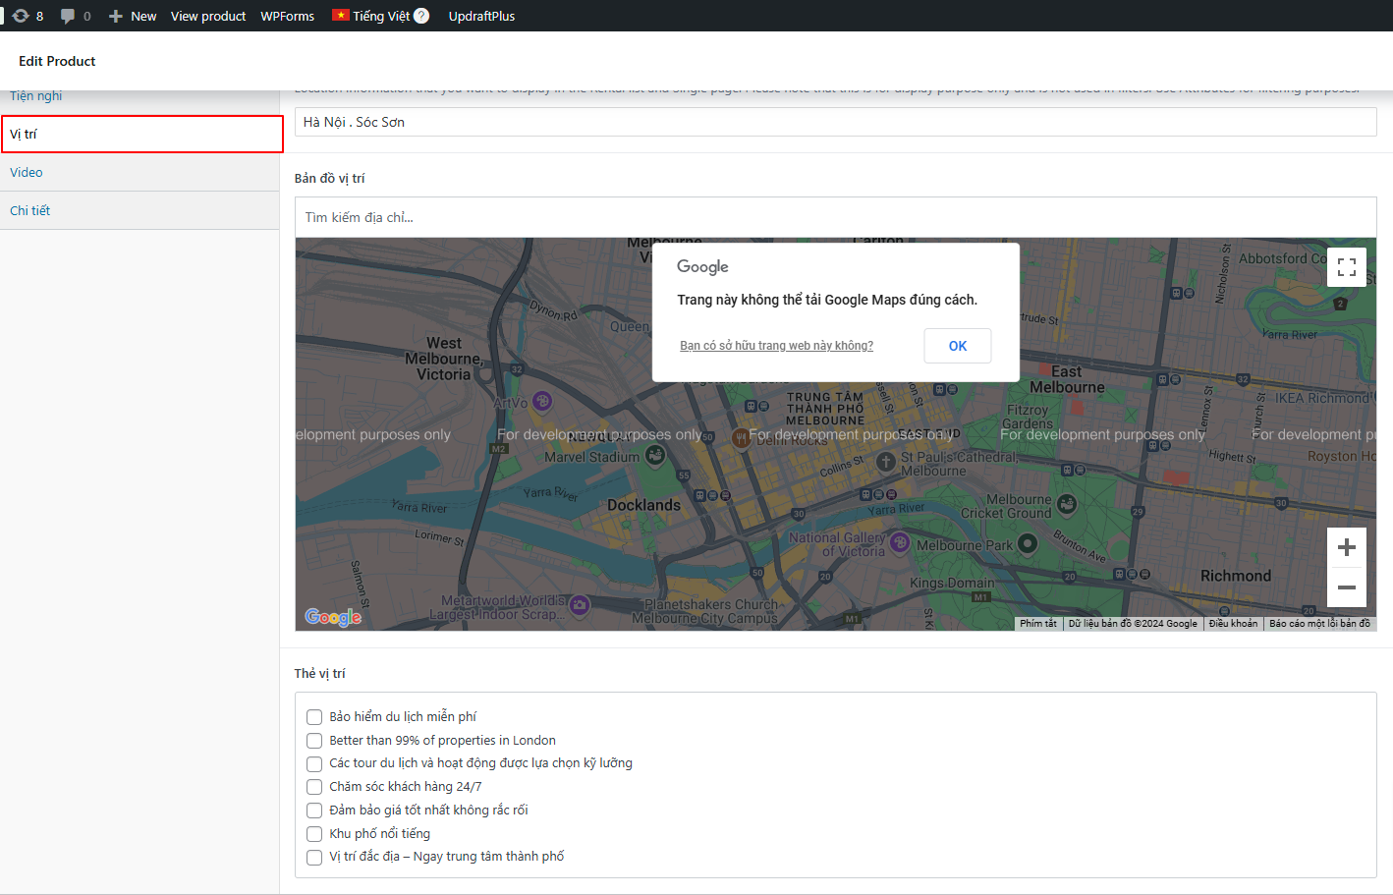Click the Melbourne Park map marker
The image size is (1393, 895).
[x=1028, y=543]
